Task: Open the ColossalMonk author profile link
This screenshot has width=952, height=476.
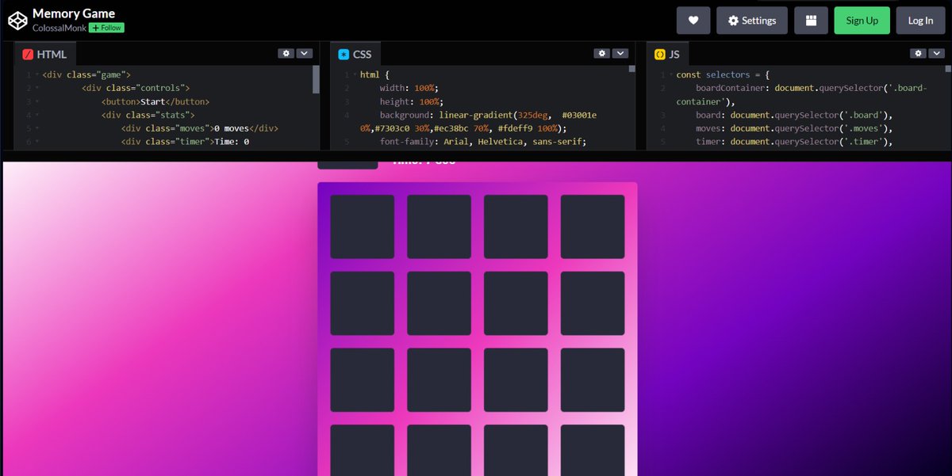Action: coord(59,28)
